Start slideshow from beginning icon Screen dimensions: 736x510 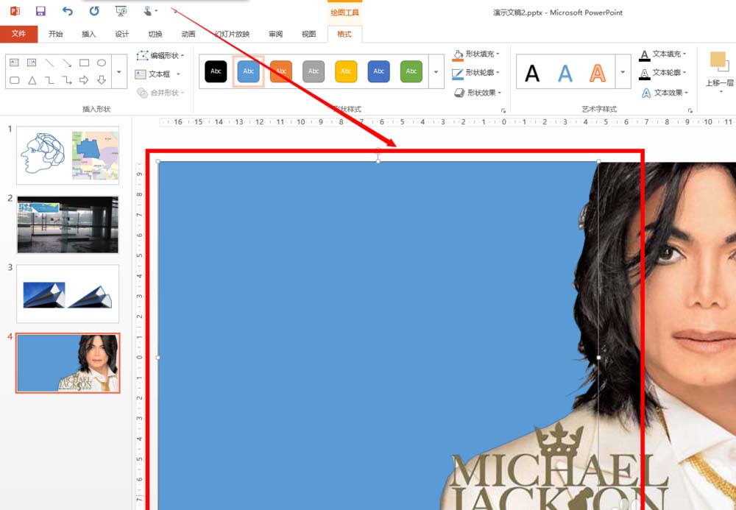click(x=121, y=11)
